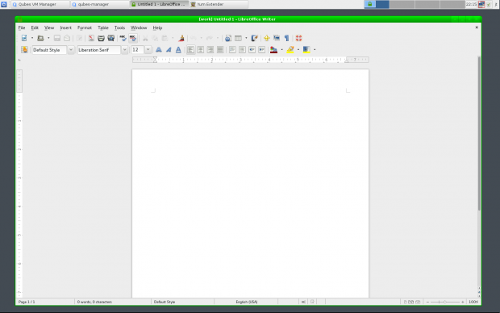The height and width of the screenshot is (313, 500).
Task: Switch to qubes-manager taskbar button
Action: click(x=99, y=4)
